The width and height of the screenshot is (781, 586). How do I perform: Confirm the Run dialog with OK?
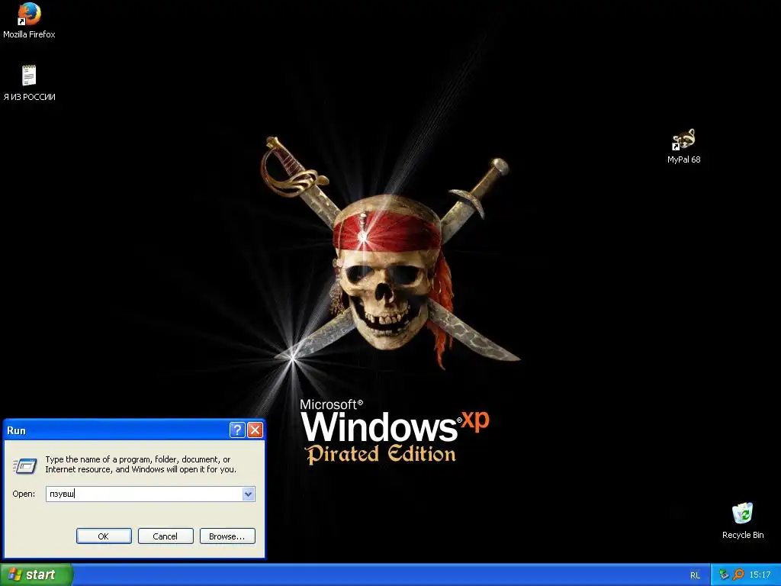[x=104, y=536]
